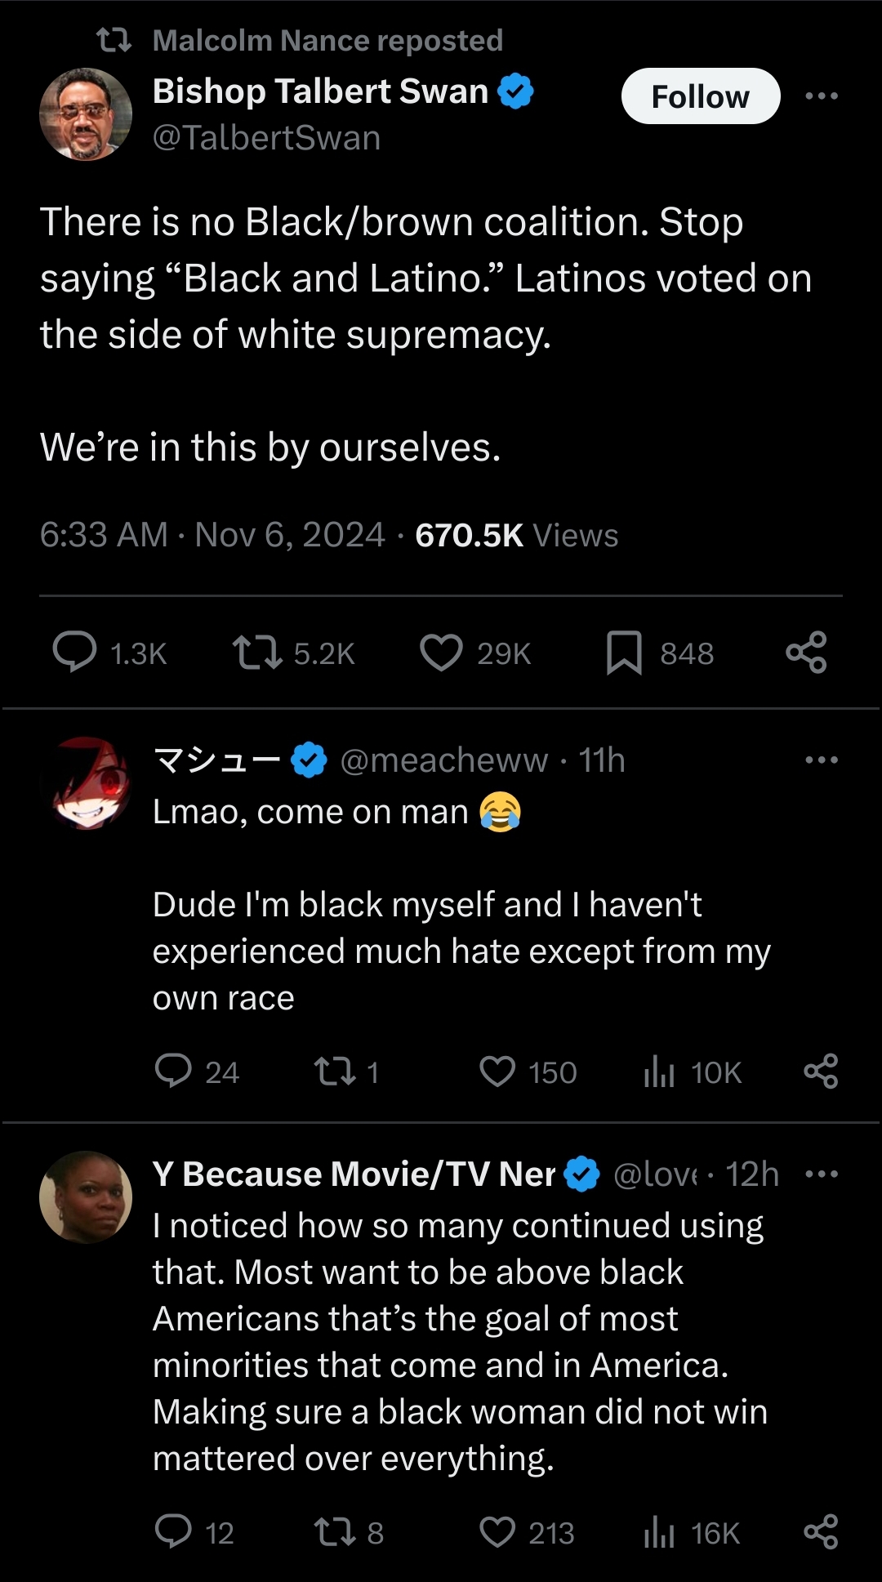Viewport: 882px width, 1582px height.
Task: Bookmark the Bishop Talbert Swan post
Action: (624, 653)
